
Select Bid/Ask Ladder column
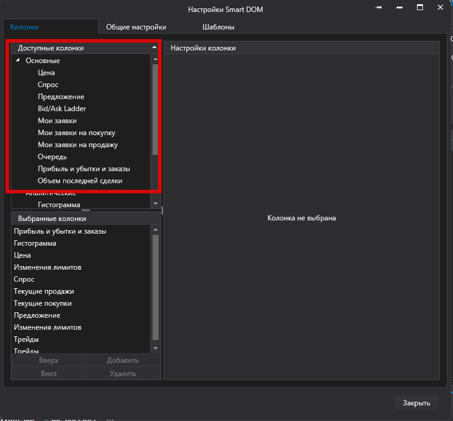click(62, 109)
